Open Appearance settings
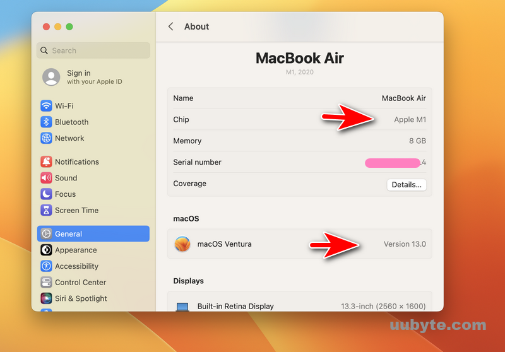Screen dimensions: 505x352 (x=93, y=250)
